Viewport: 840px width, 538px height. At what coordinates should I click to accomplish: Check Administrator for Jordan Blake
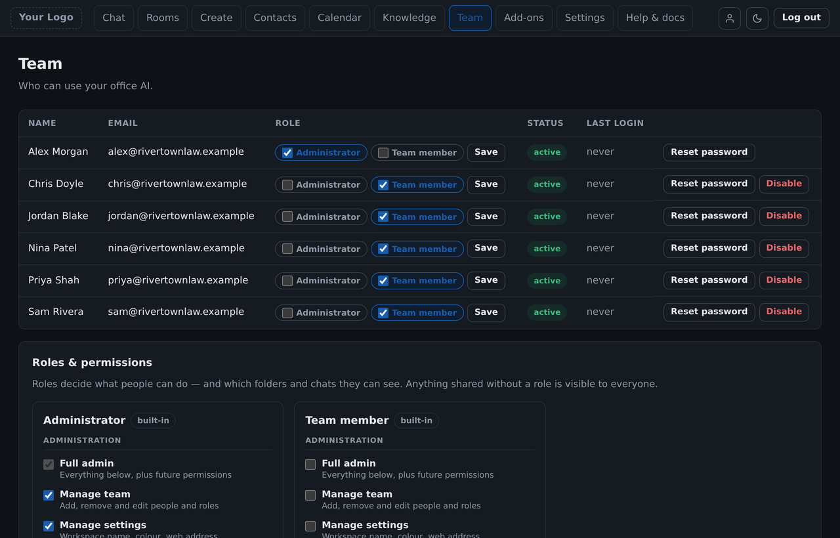(287, 217)
